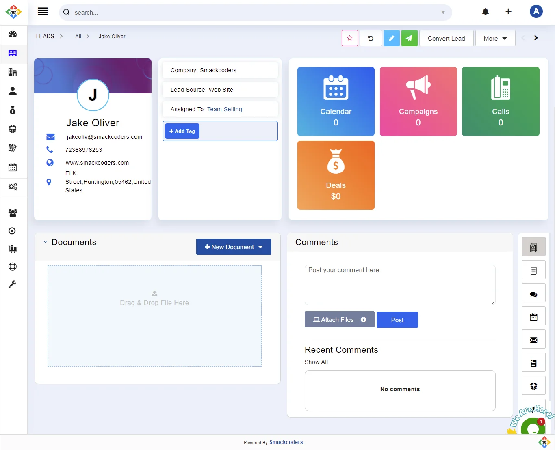Image resolution: width=555 pixels, height=450 pixels.
Task: Toggle the favorite star for this lead
Action: click(349, 38)
